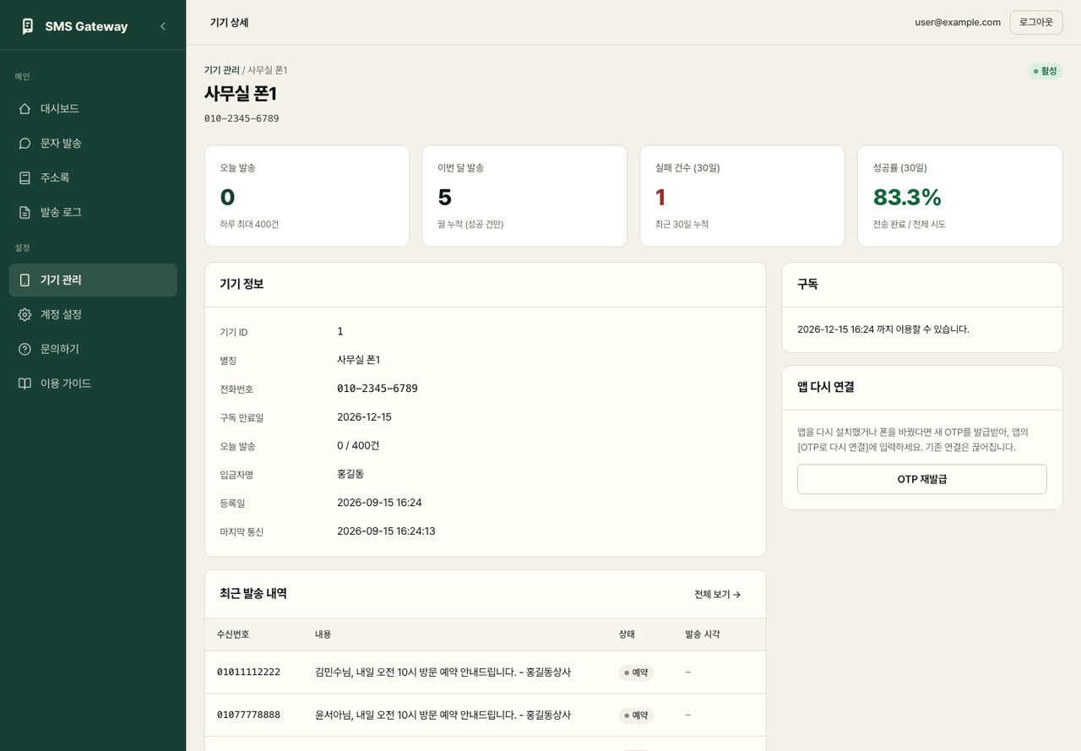The image size is (1081, 751).
Task: Click the 구독 만료일 value 2026-12-15
Action: click(364, 417)
